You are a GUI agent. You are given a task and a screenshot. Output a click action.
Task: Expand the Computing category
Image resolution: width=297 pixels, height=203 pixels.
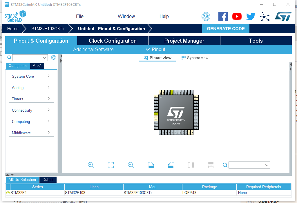[x=31, y=122]
